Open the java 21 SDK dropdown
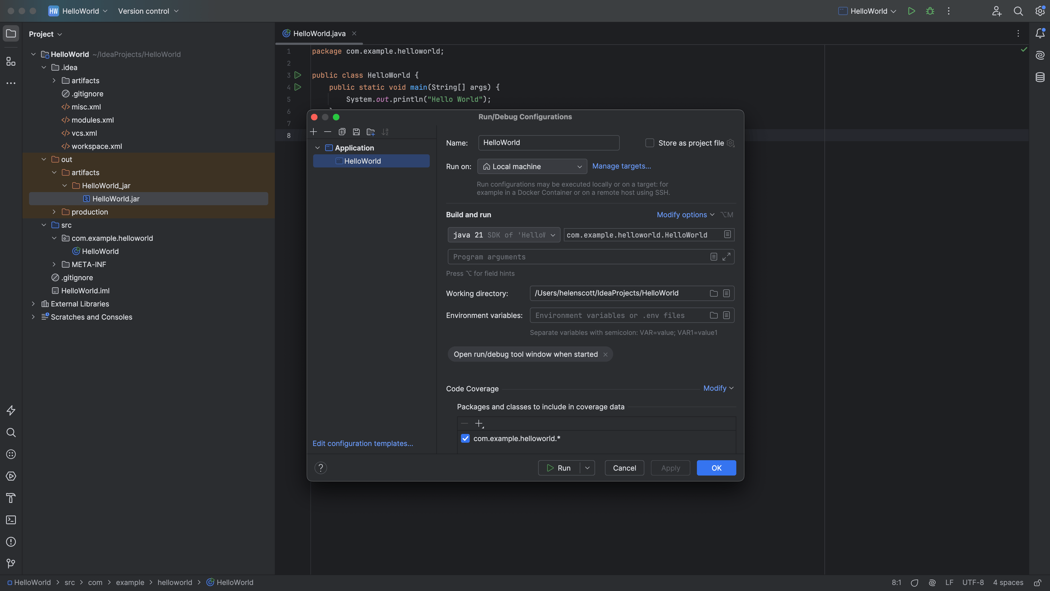Viewport: 1050px width, 591px height. coord(504,235)
